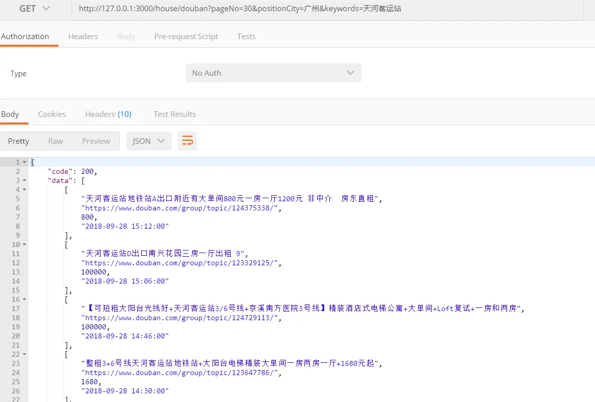The height and width of the screenshot is (402, 595).
Task: Click the title string on line 5
Action: pyautogui.click(x=230, y=199)
